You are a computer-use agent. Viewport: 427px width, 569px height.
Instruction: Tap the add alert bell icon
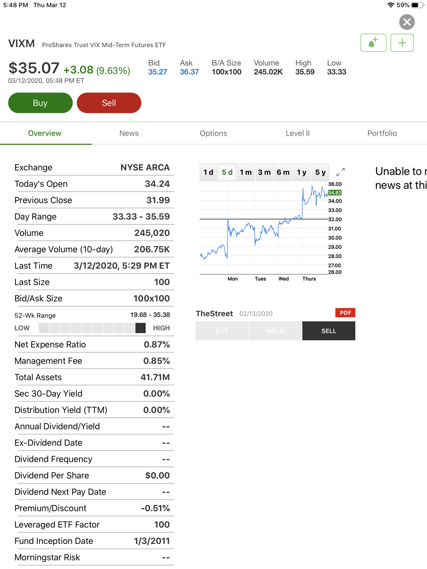(x=373, y=43)
